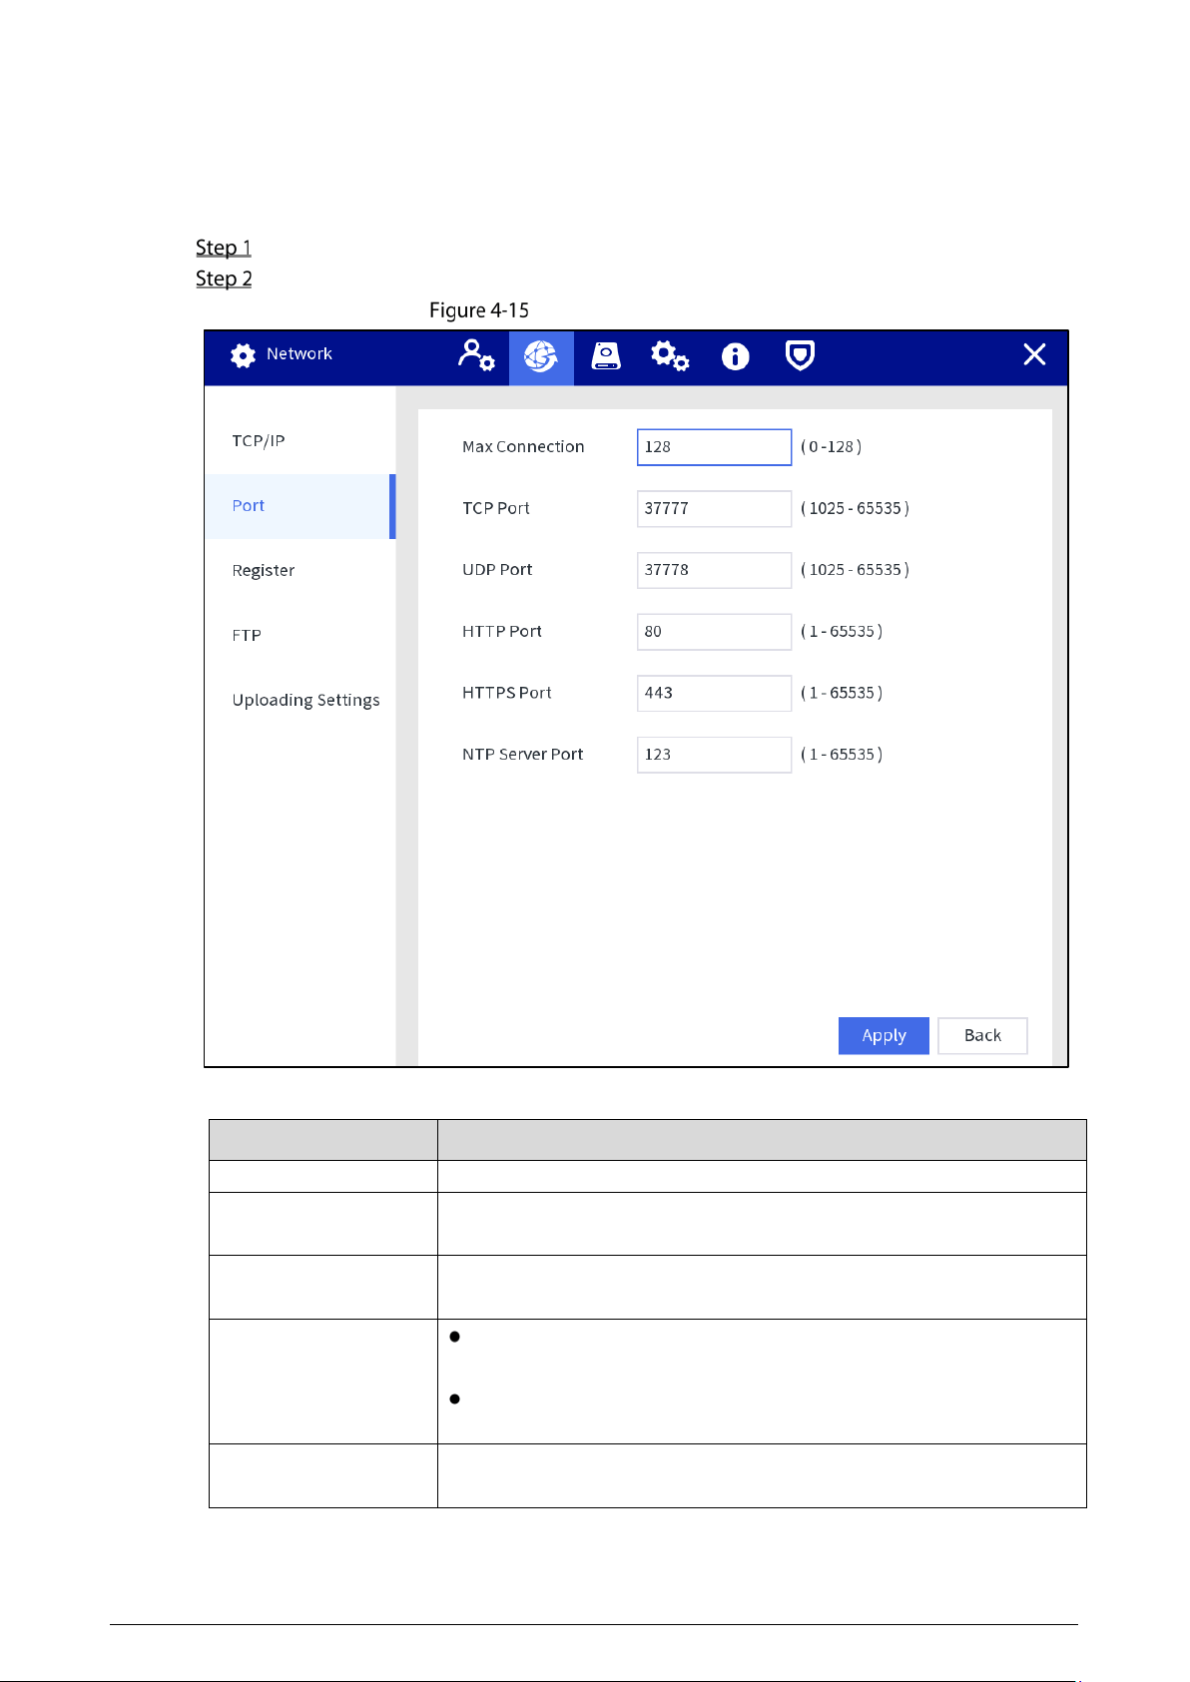The height and width of the screenshot is (1682, 1190).
Task: Open the security shield icon
Action: 800,356
